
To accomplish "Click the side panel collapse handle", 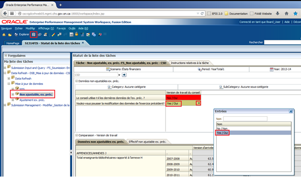I will 71,152.
